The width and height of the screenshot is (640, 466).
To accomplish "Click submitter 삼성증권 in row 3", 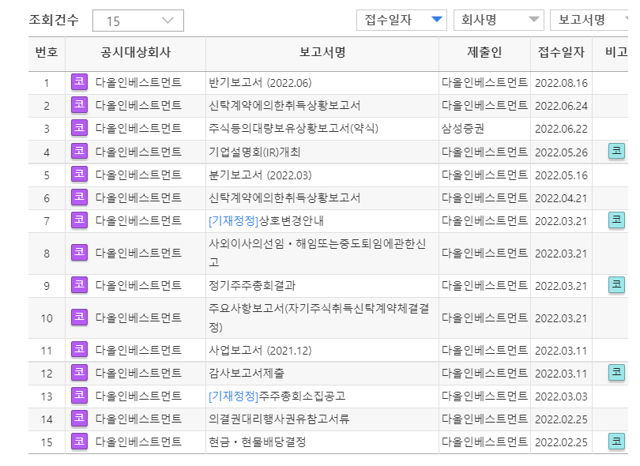I will (463, 129).
